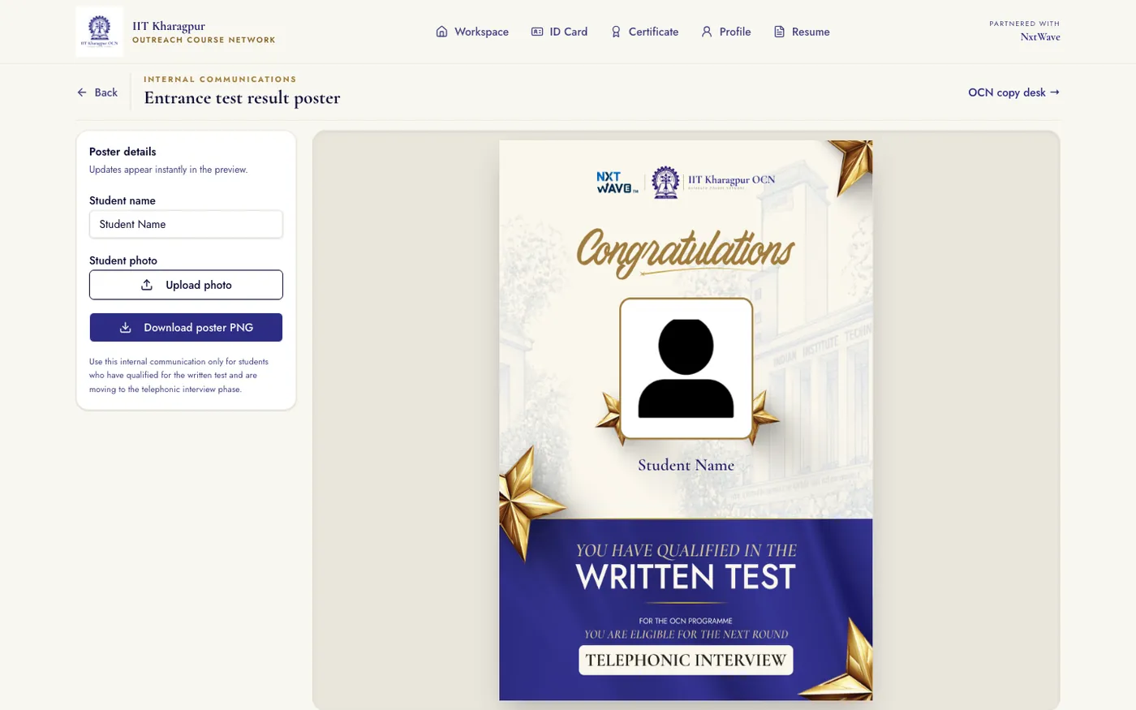Click the IIT Kharagpur logo in header
Viewport: 1136px width, 710px height.
(x=99, y=32)
